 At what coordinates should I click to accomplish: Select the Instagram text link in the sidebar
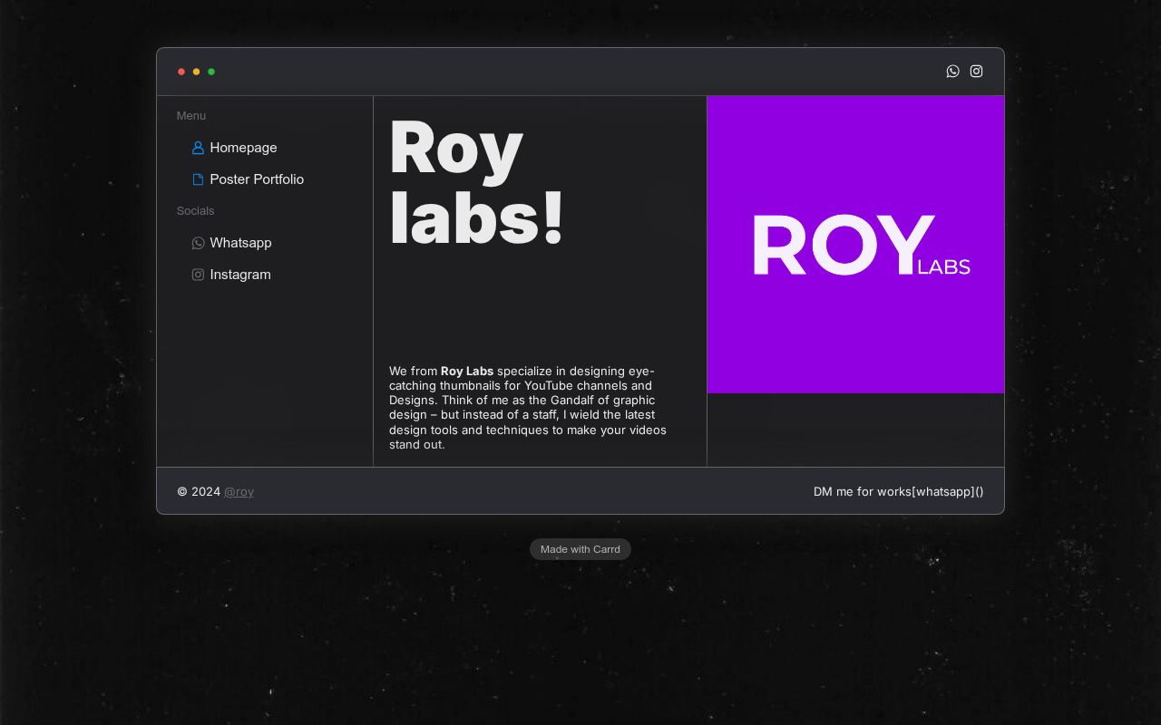240,275
